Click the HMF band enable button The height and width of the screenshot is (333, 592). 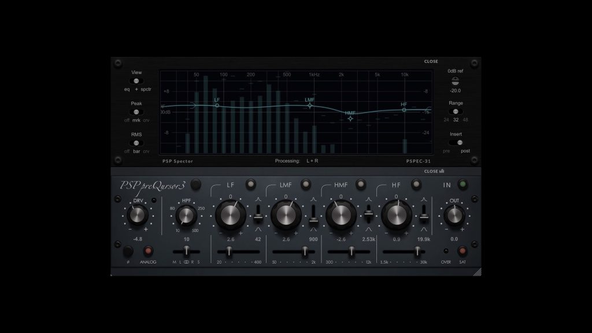click(361, 184)
